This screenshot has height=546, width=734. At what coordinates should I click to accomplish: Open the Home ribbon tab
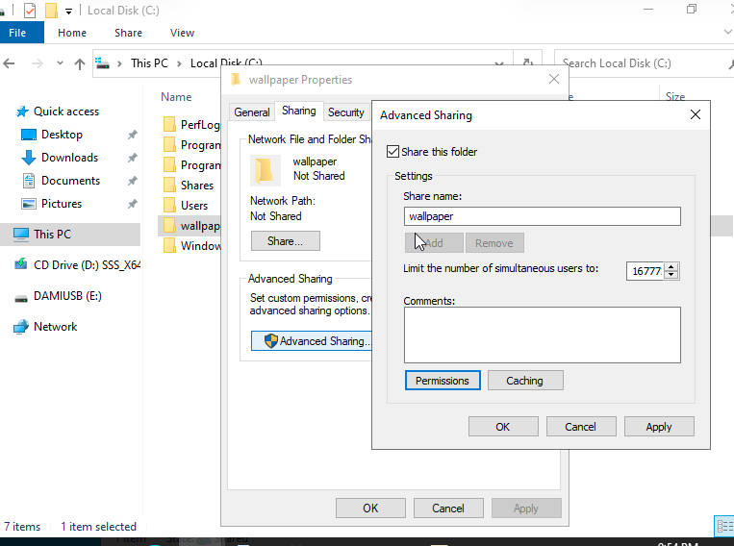click(72, 33)
